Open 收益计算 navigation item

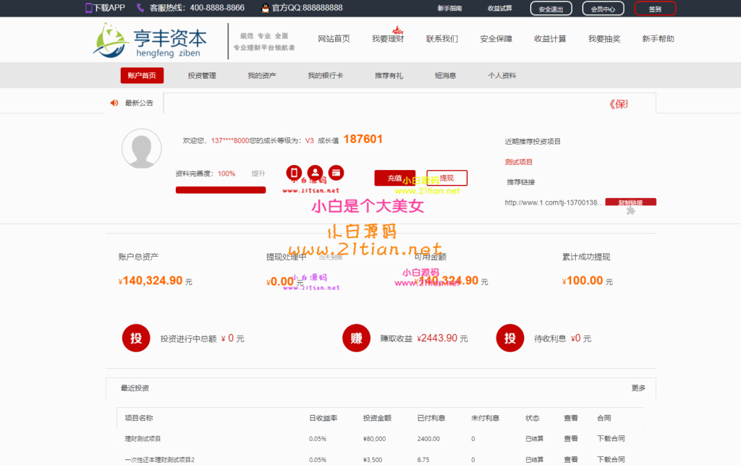tap(550, 39)
